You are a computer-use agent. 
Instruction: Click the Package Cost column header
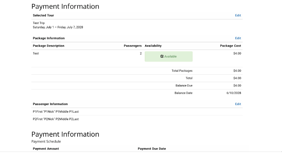click(x=230, y=46)
